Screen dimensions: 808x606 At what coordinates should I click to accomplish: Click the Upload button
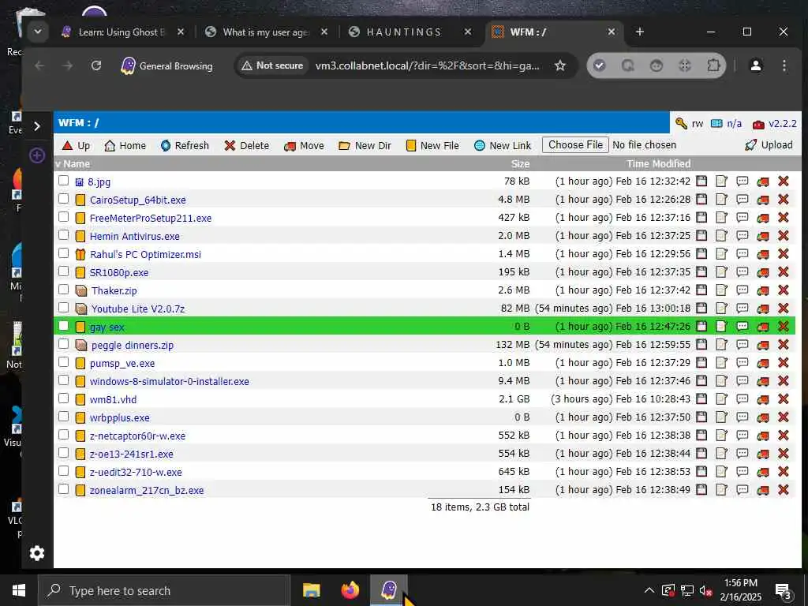[769, 145]
